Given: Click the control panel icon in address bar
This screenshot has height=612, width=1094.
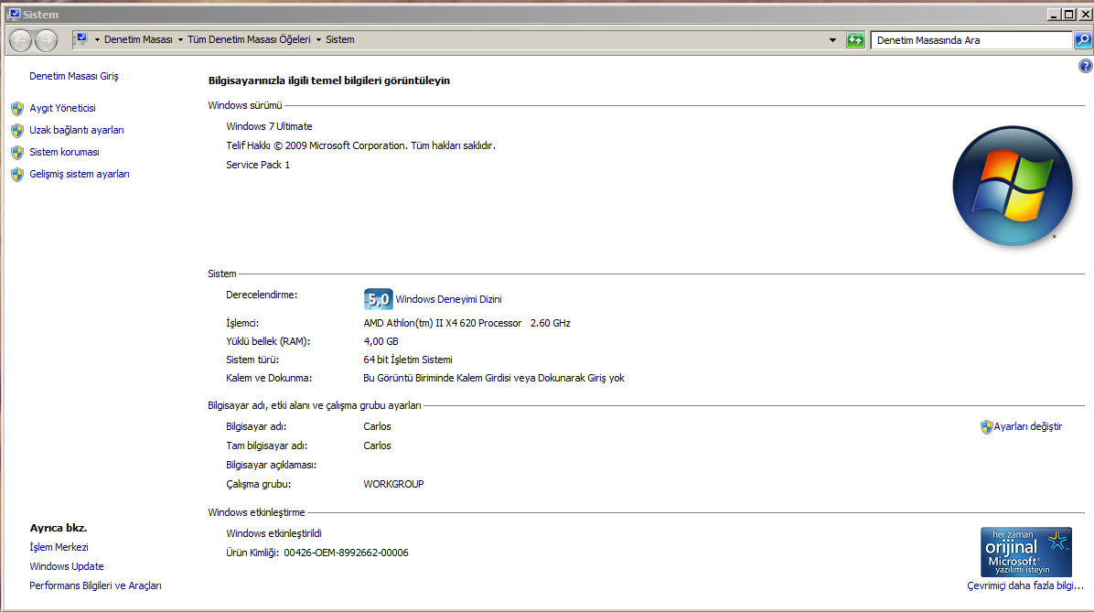Looking at the screenshot, I should coord(81,39).
